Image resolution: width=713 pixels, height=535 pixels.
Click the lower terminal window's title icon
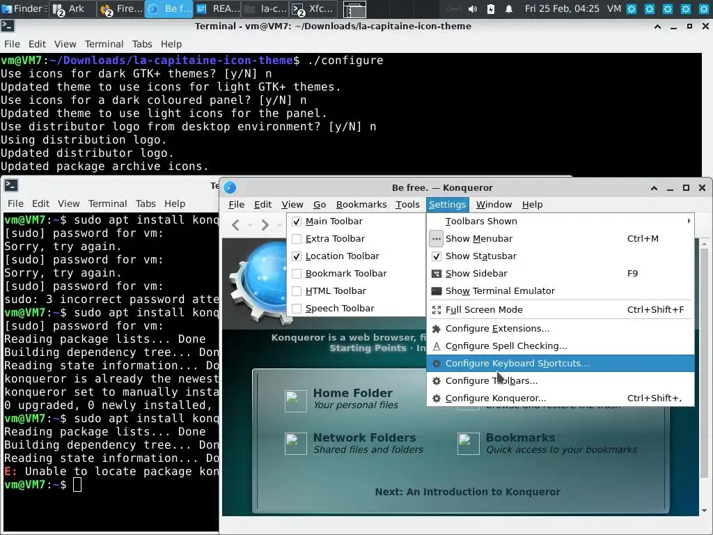pos(11,185)
